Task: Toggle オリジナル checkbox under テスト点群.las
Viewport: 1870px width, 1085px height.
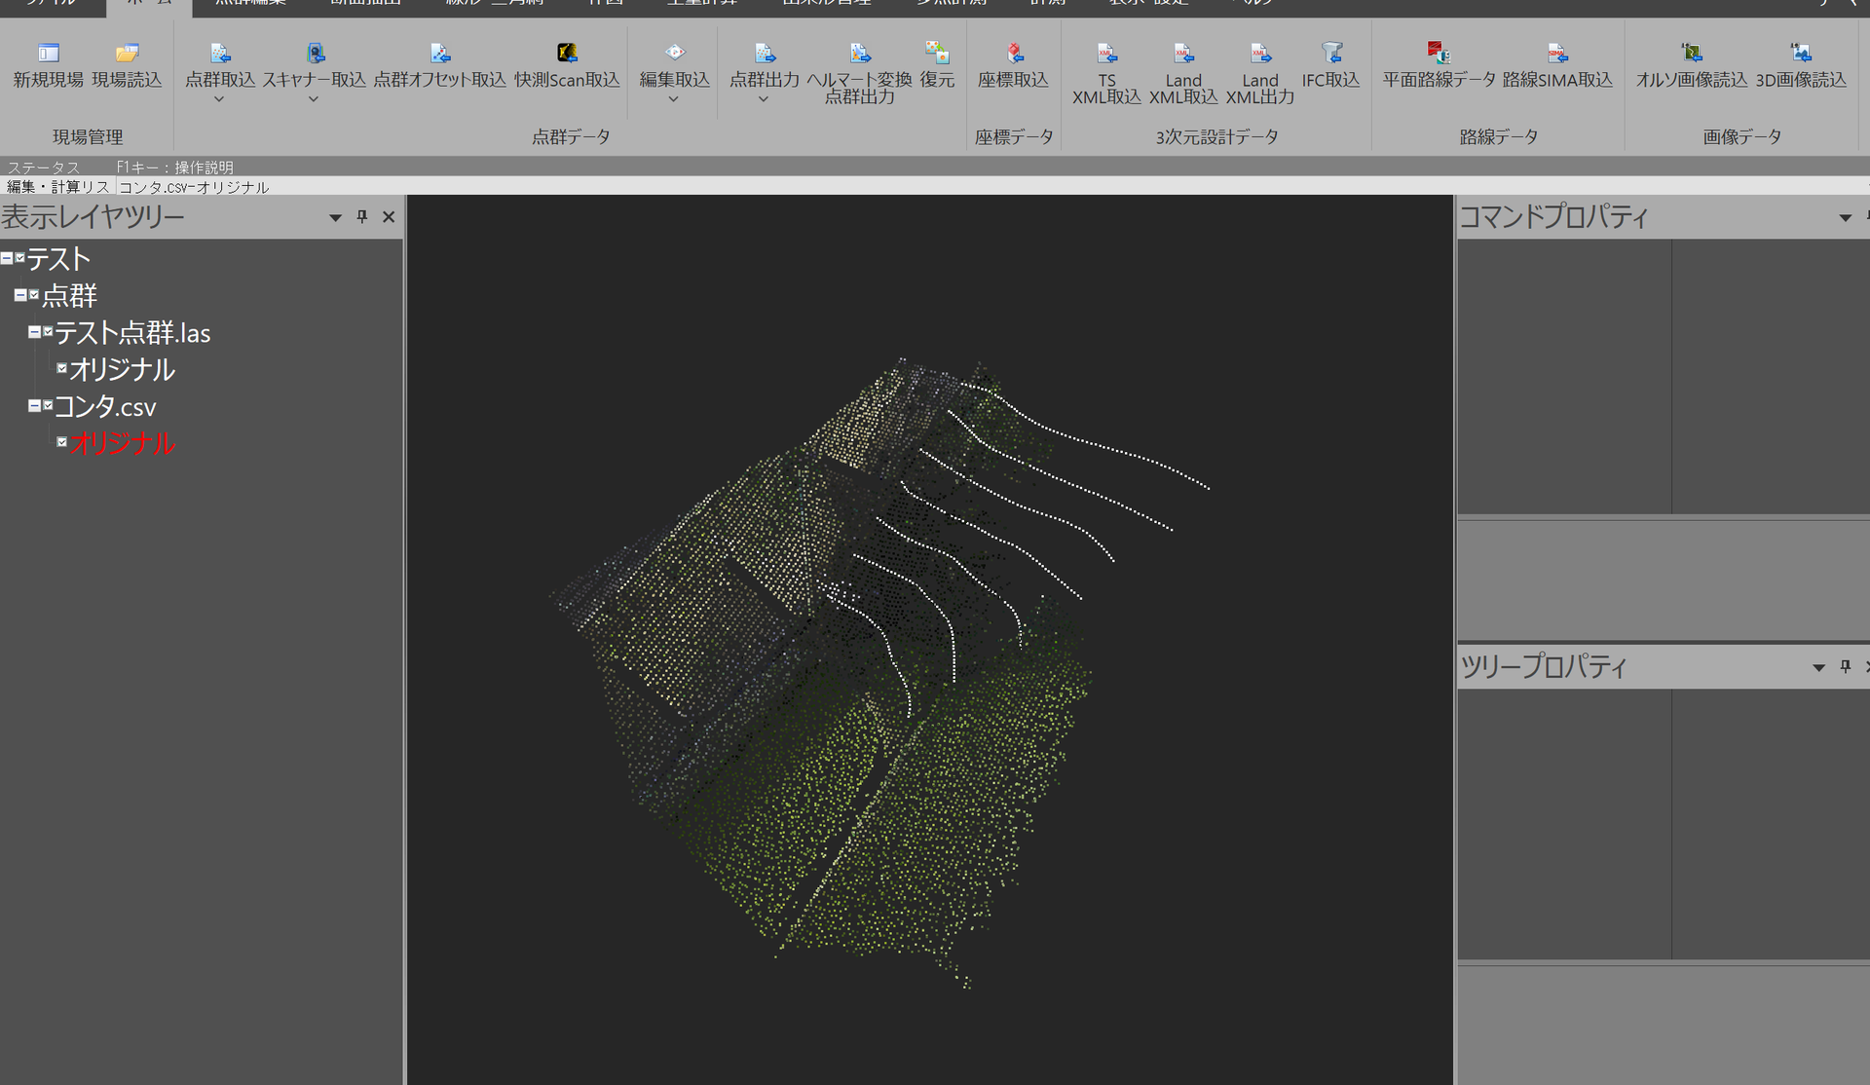Action: [x=61, y=368]
